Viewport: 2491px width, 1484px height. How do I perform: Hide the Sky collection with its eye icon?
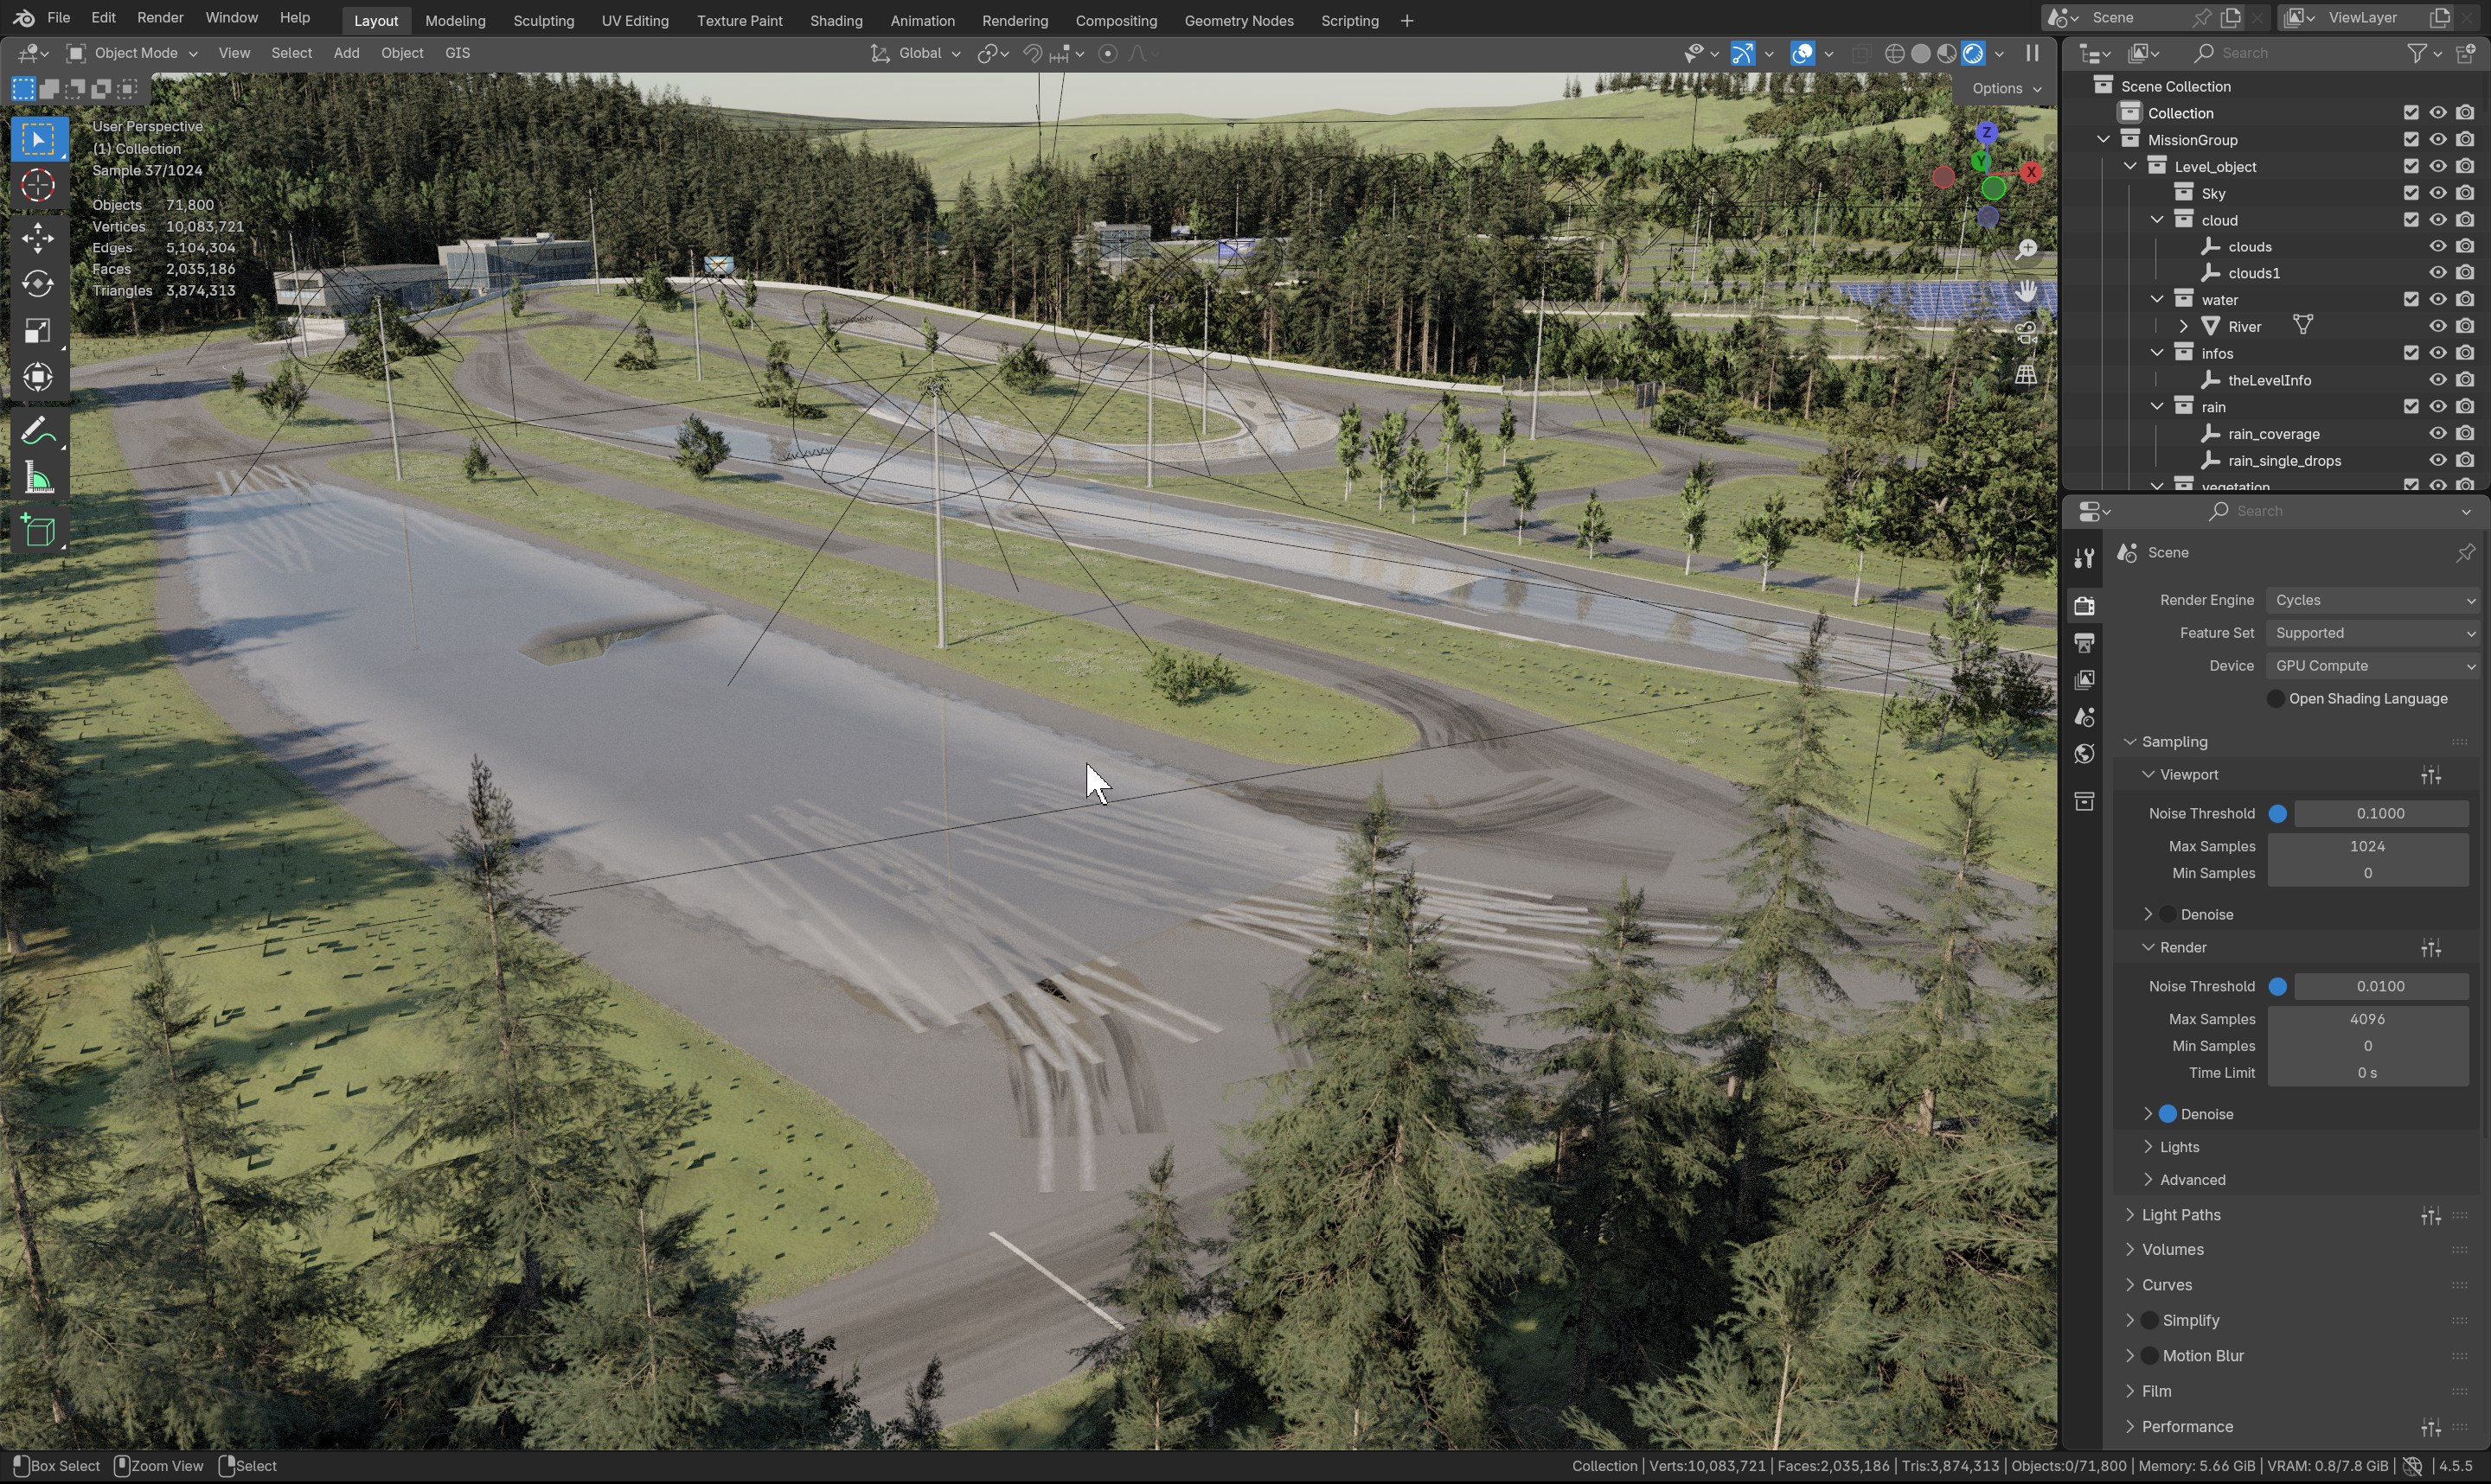pos(2437,193)
